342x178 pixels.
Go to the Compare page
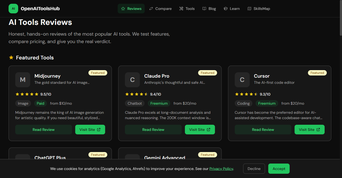click(x=160, y=9)
